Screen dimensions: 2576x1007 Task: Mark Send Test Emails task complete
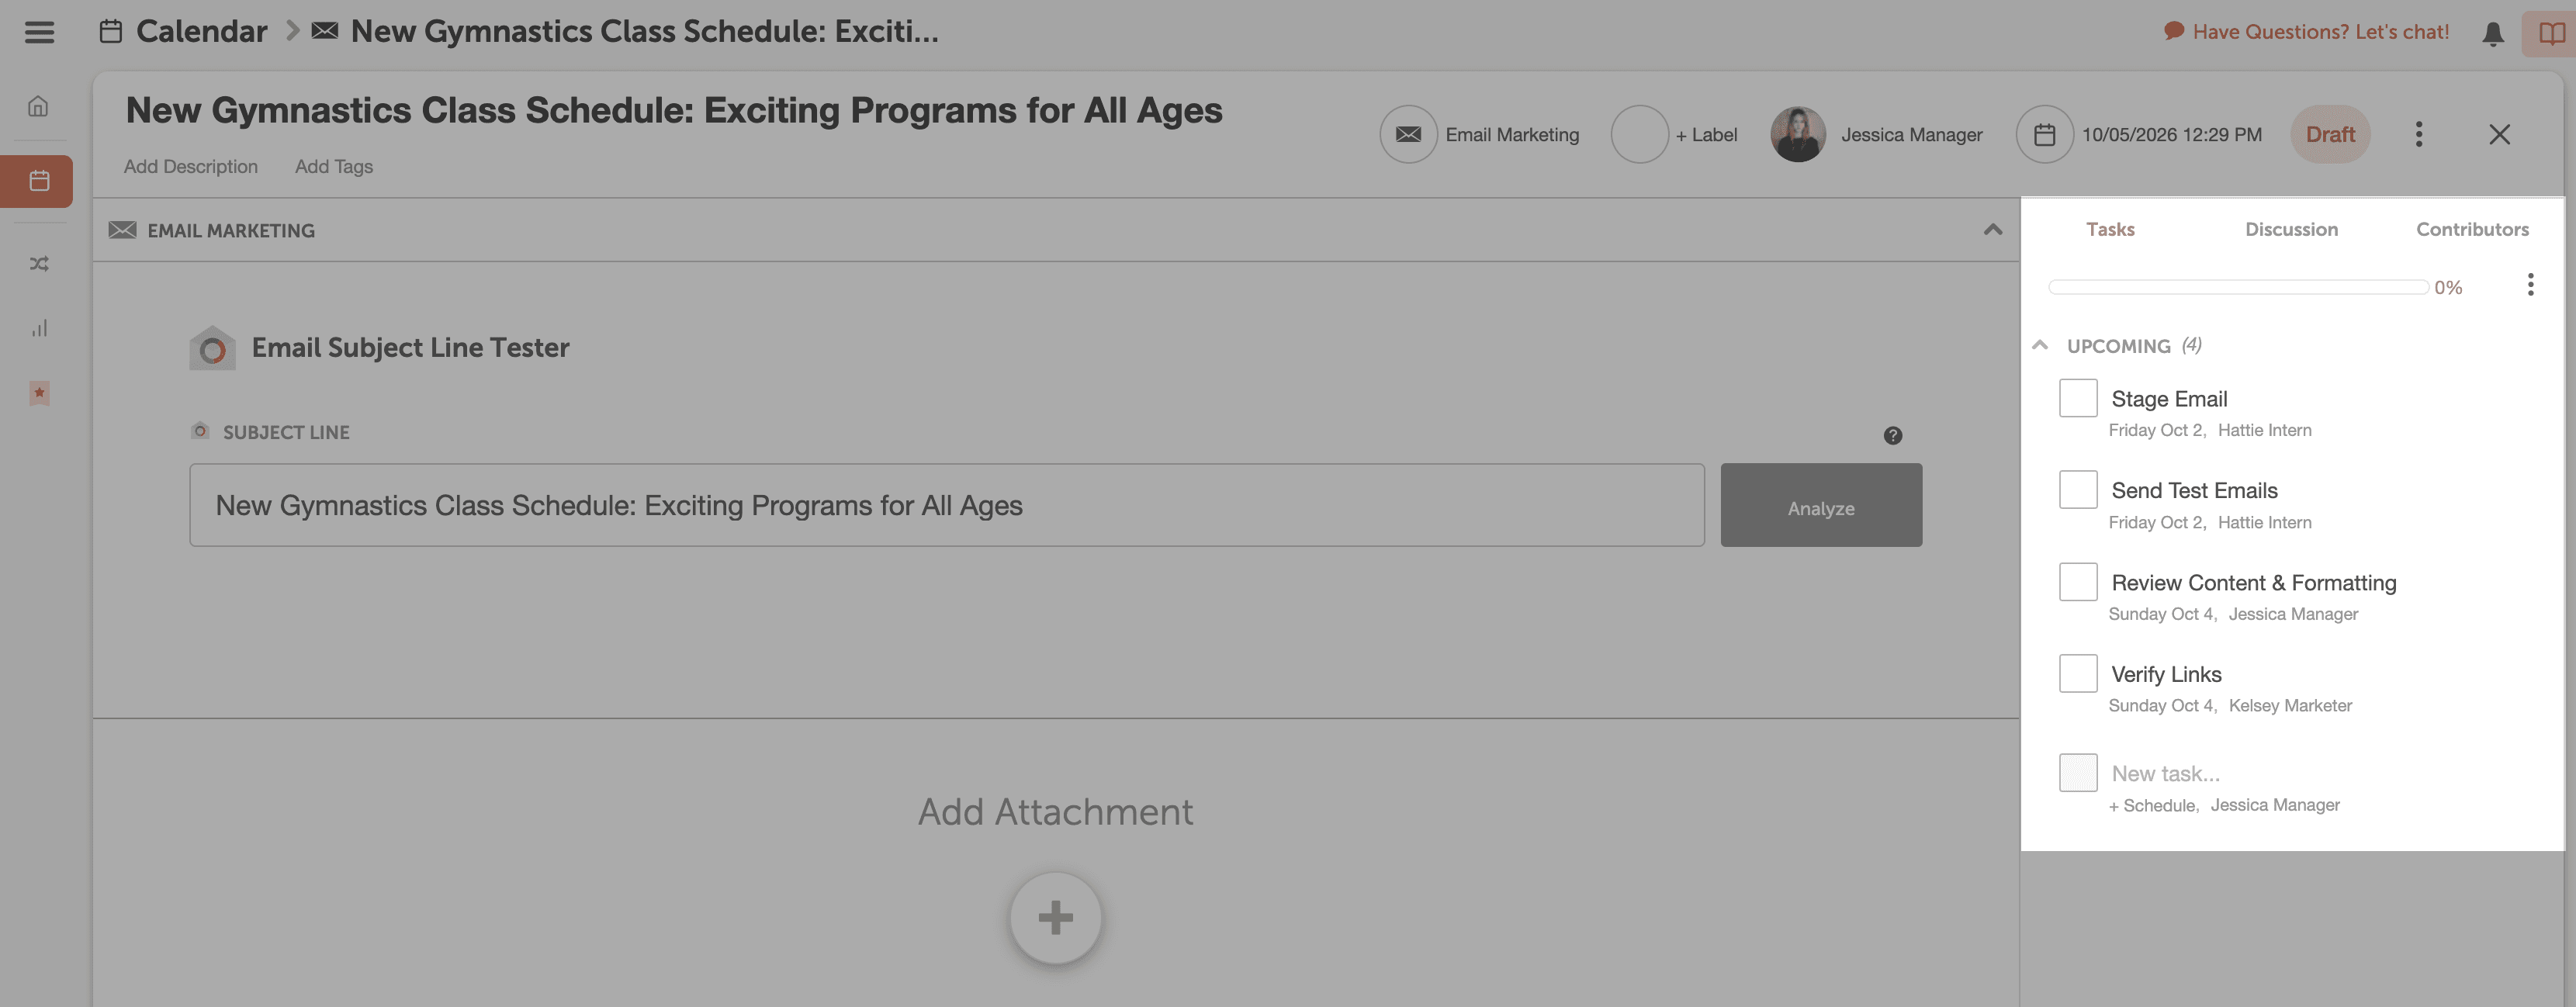click(x=2077, y=490)
